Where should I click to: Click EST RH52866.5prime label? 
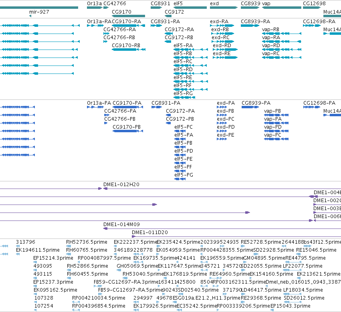click(x=87, y=266)
